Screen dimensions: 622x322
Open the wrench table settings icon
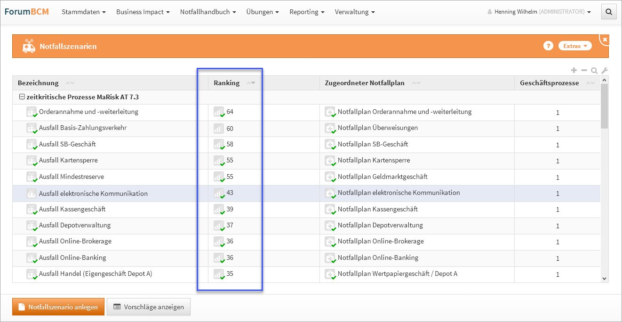click(x=605, y=71)
